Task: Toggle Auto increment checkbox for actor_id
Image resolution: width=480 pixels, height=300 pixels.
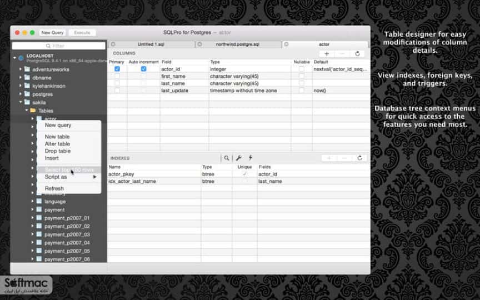Action: [x=143, y=69]
